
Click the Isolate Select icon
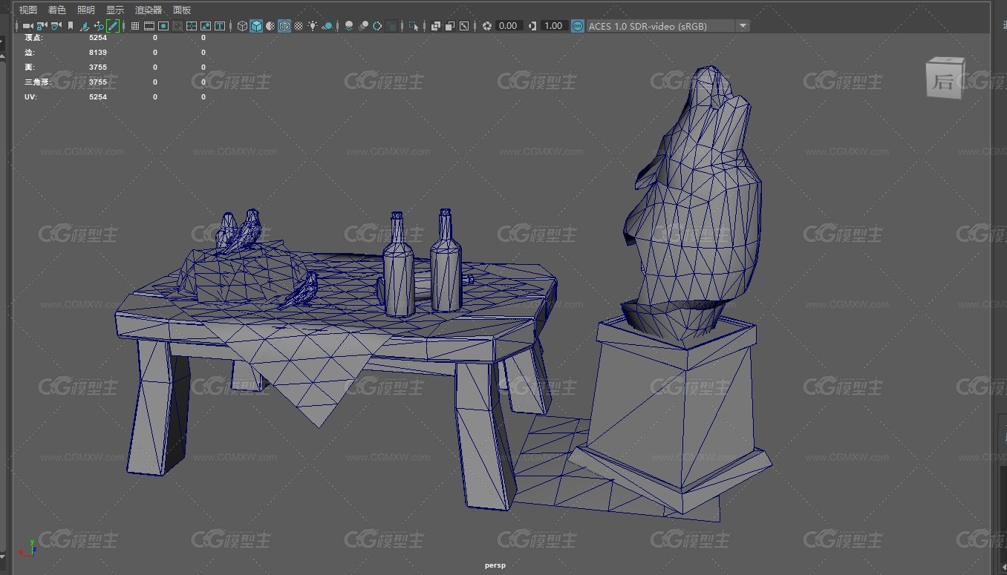[x=414, y=26]
